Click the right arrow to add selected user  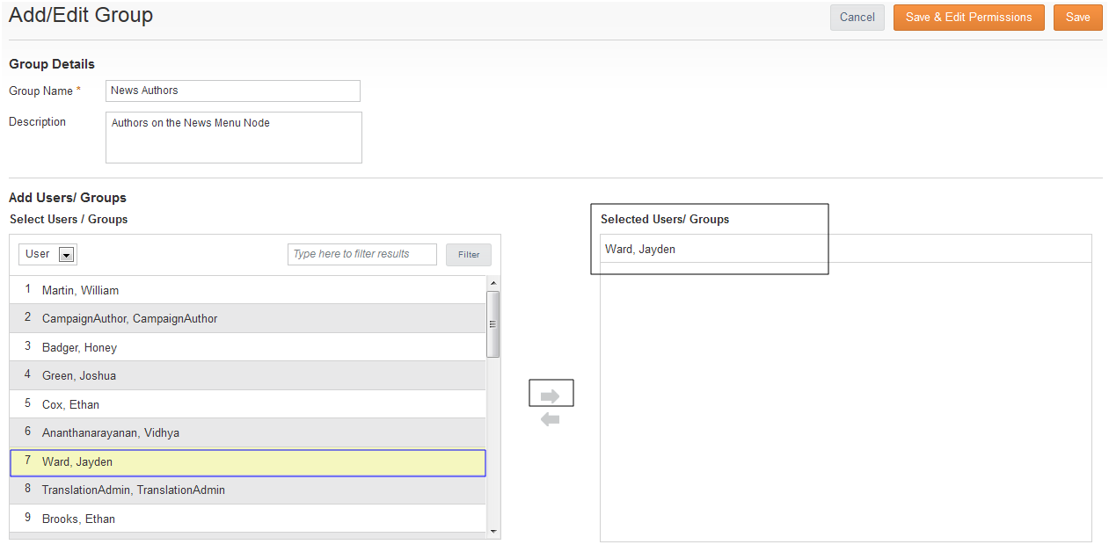551,396
